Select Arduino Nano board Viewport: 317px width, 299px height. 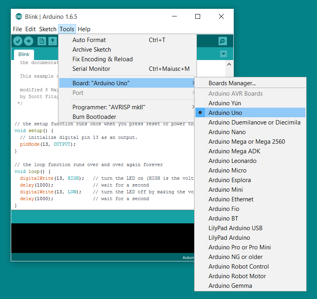(x=250, y=132)
